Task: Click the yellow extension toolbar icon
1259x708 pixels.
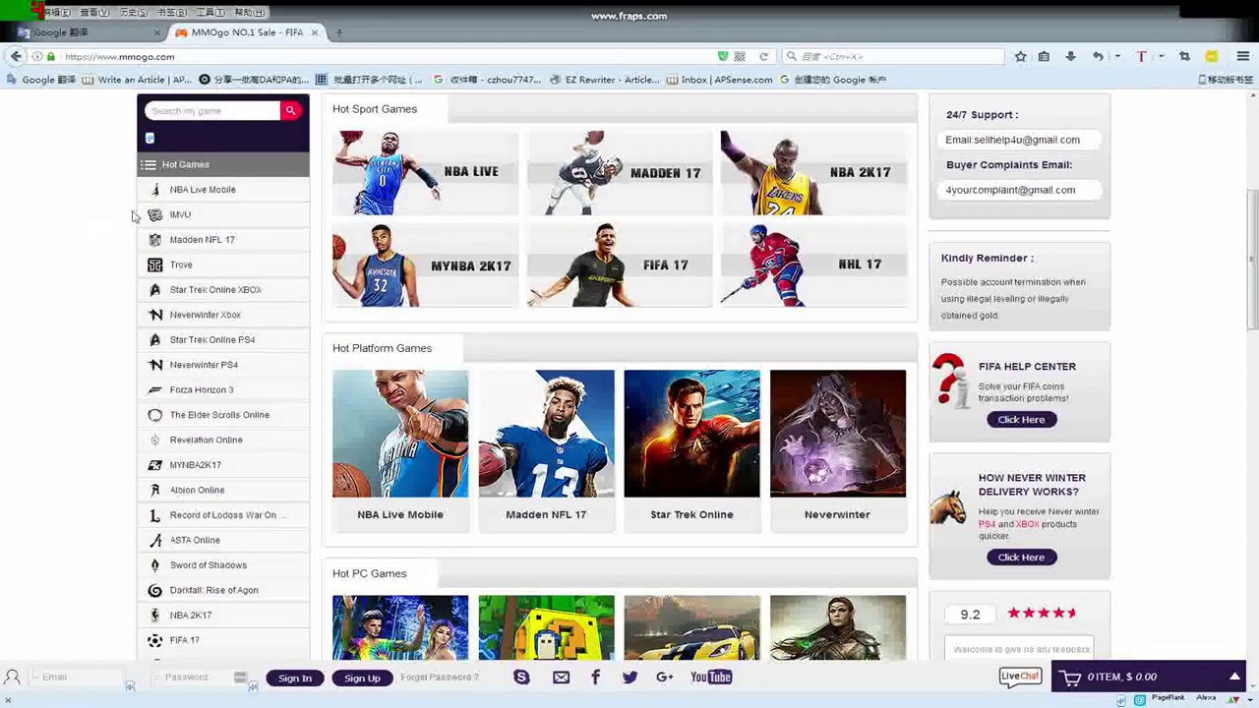Action: point(1212,56)
